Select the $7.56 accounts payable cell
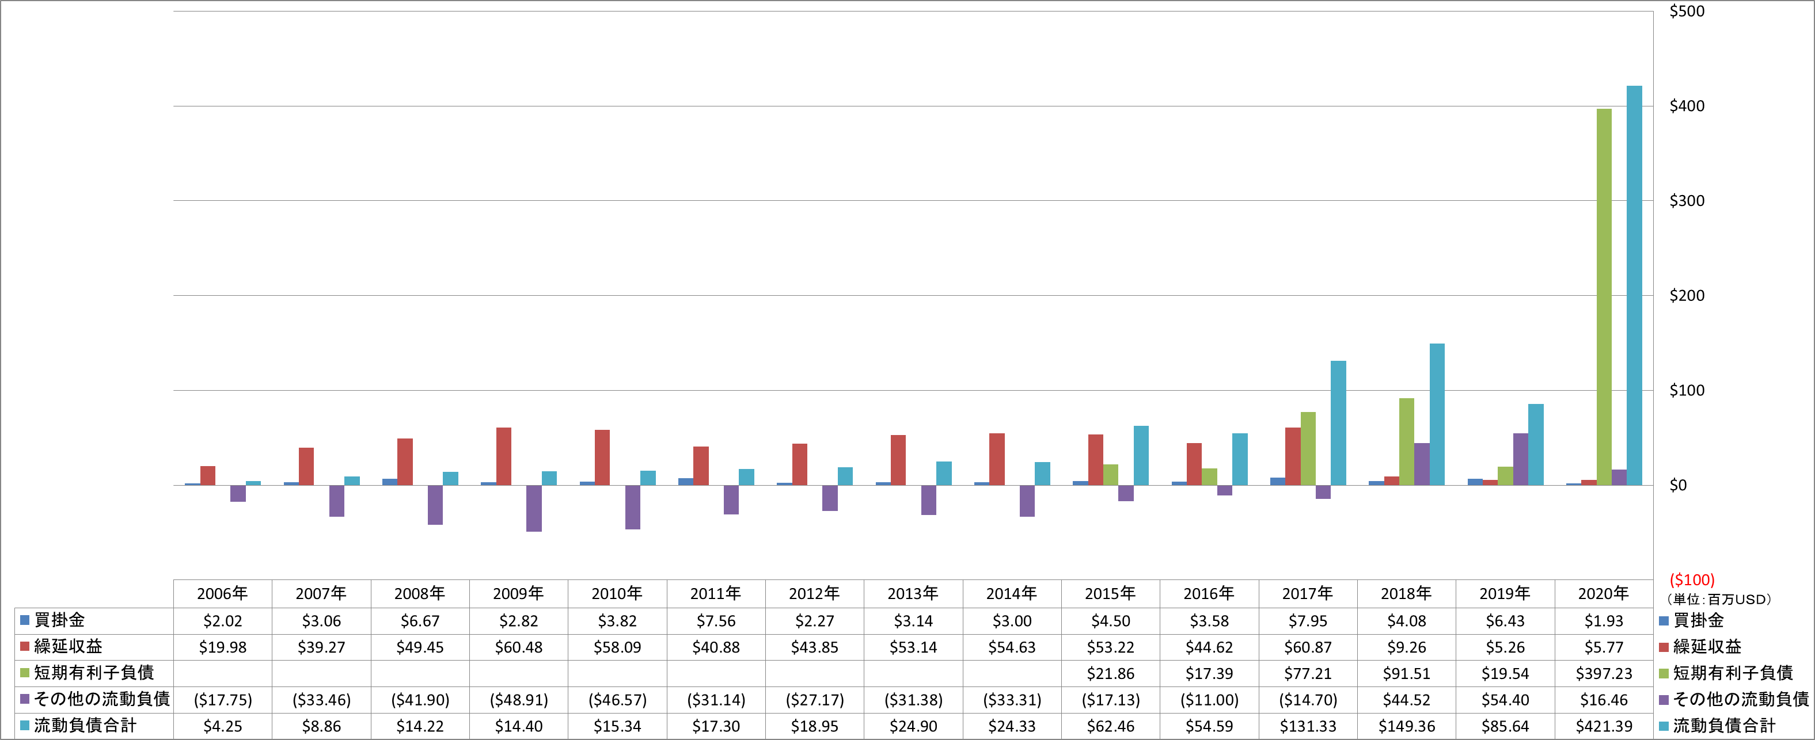1815x740 pixels. [x=716, y=621]
